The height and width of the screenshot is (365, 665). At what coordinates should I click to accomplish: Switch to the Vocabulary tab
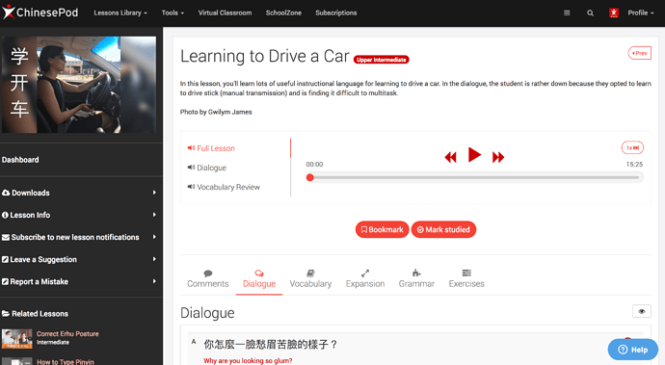(x=310, y=279)
